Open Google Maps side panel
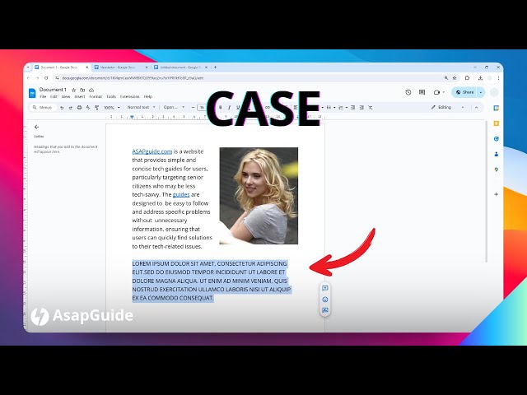The height and width of the screenshot is (395, 527). coord(496,170)
